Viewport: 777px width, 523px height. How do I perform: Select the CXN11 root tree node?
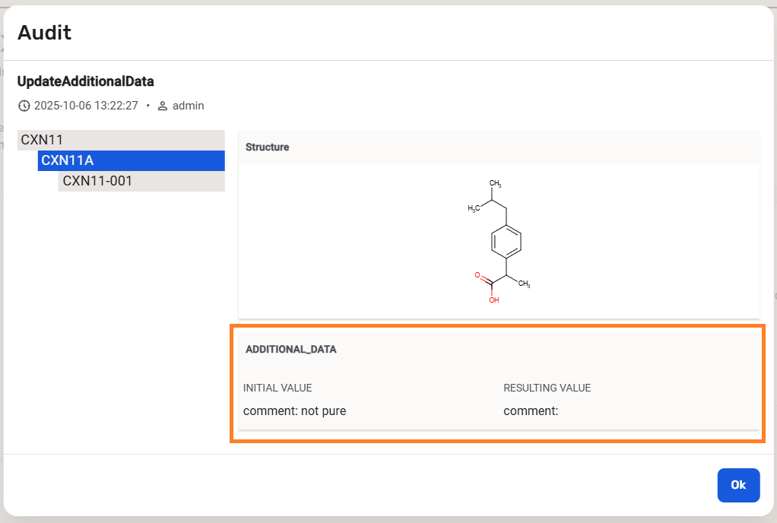click(x=43, y=140)
